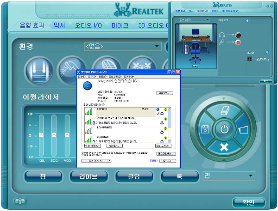
Task: Open 믹서 tab in small Realtek window
Action: 191,11
